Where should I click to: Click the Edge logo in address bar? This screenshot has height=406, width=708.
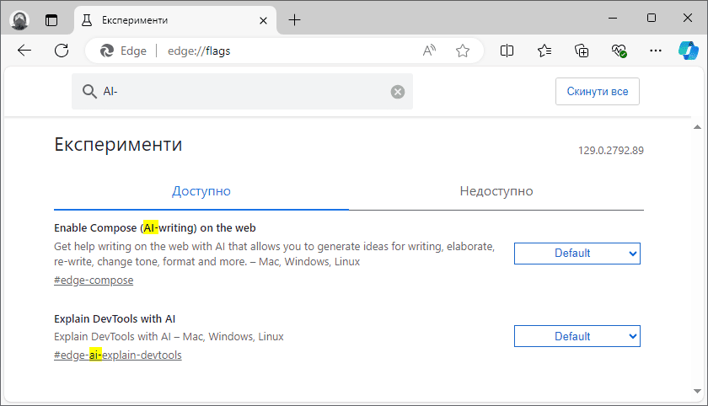pyautogui.click(x=106, y=51)
